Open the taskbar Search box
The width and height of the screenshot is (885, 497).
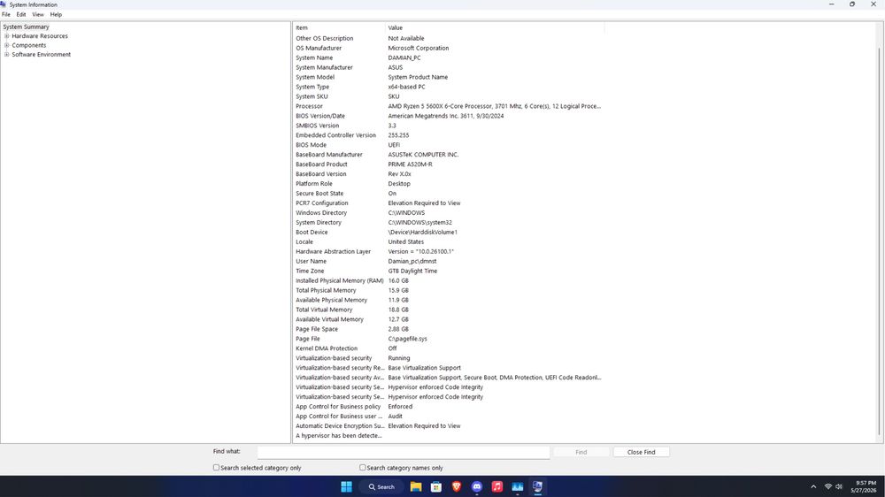[381, 487]
